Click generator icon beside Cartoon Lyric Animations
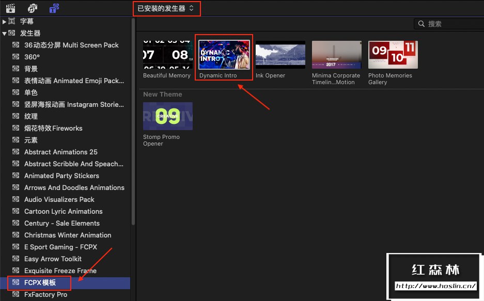484x301 pixels. [x=15, y=211]
